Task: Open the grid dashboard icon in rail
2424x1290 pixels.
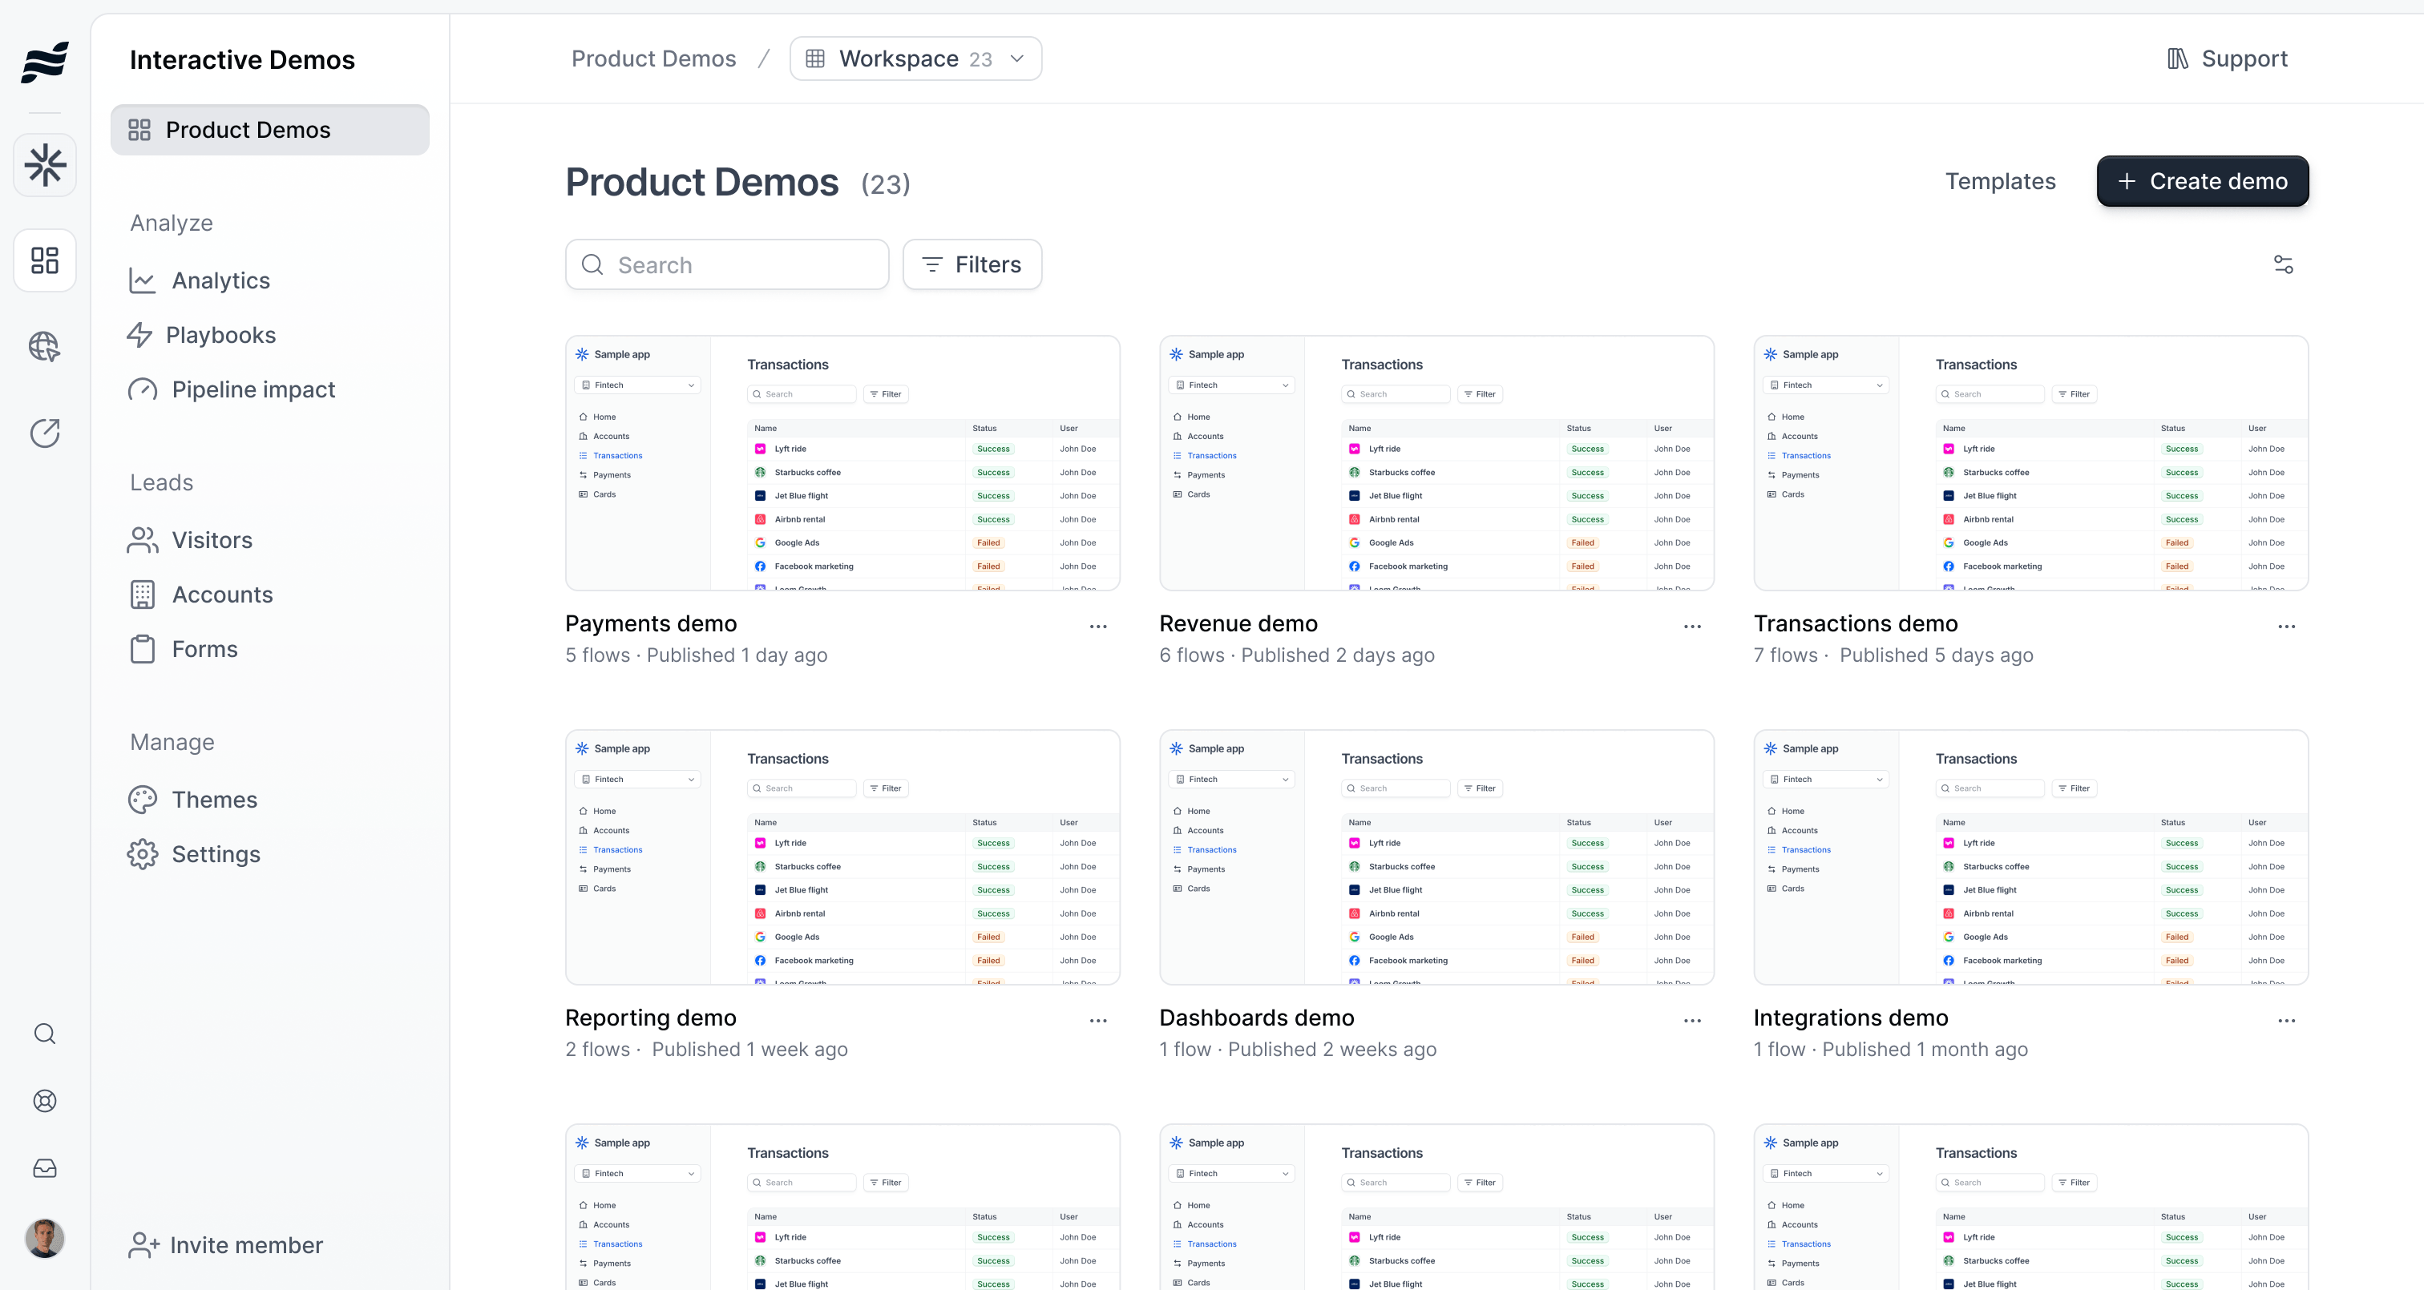Action: pyautogui.click(x=44, y=260)
